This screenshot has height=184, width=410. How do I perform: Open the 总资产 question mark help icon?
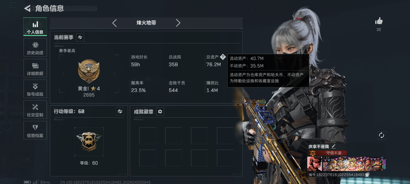point(223,57)
